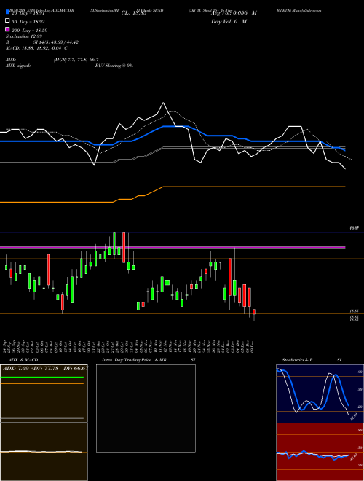Click the 'Stochastics & R' panel title

click(298, 360)
